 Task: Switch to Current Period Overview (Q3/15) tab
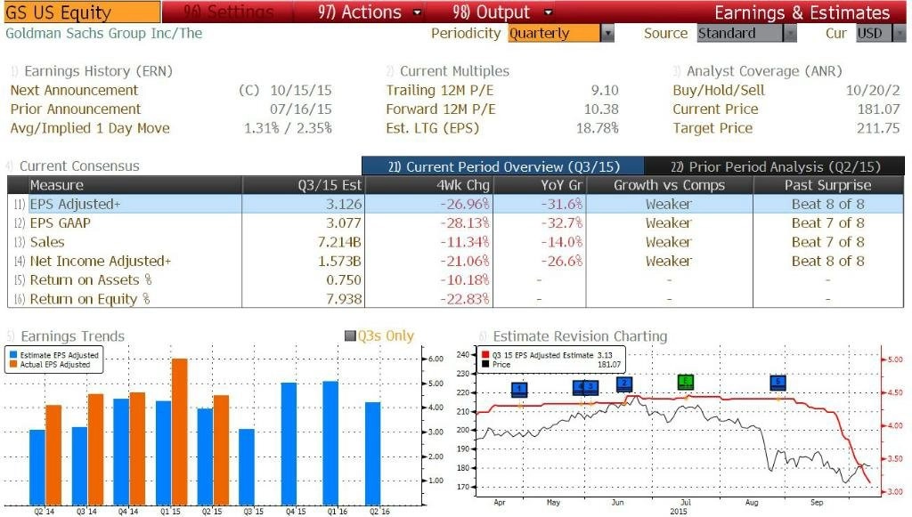[503, 166]
